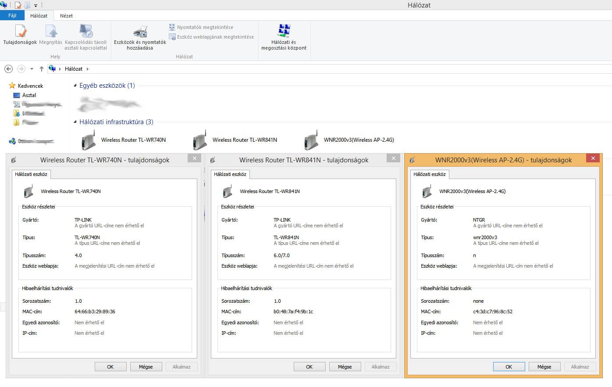Click Kapcsolódás távoli asztali kapcsolattal

(86, 37)
